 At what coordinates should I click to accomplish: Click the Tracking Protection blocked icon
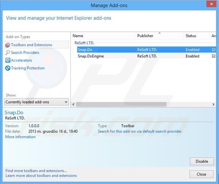click(8, 68)
